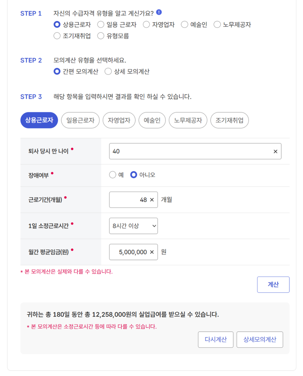Open the 조기재취업 tab
The image size is (303, 376).
(229, 120)
